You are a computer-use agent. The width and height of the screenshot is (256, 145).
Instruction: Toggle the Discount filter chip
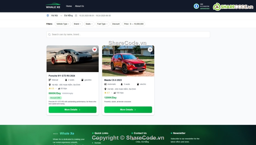coord(116,24)
